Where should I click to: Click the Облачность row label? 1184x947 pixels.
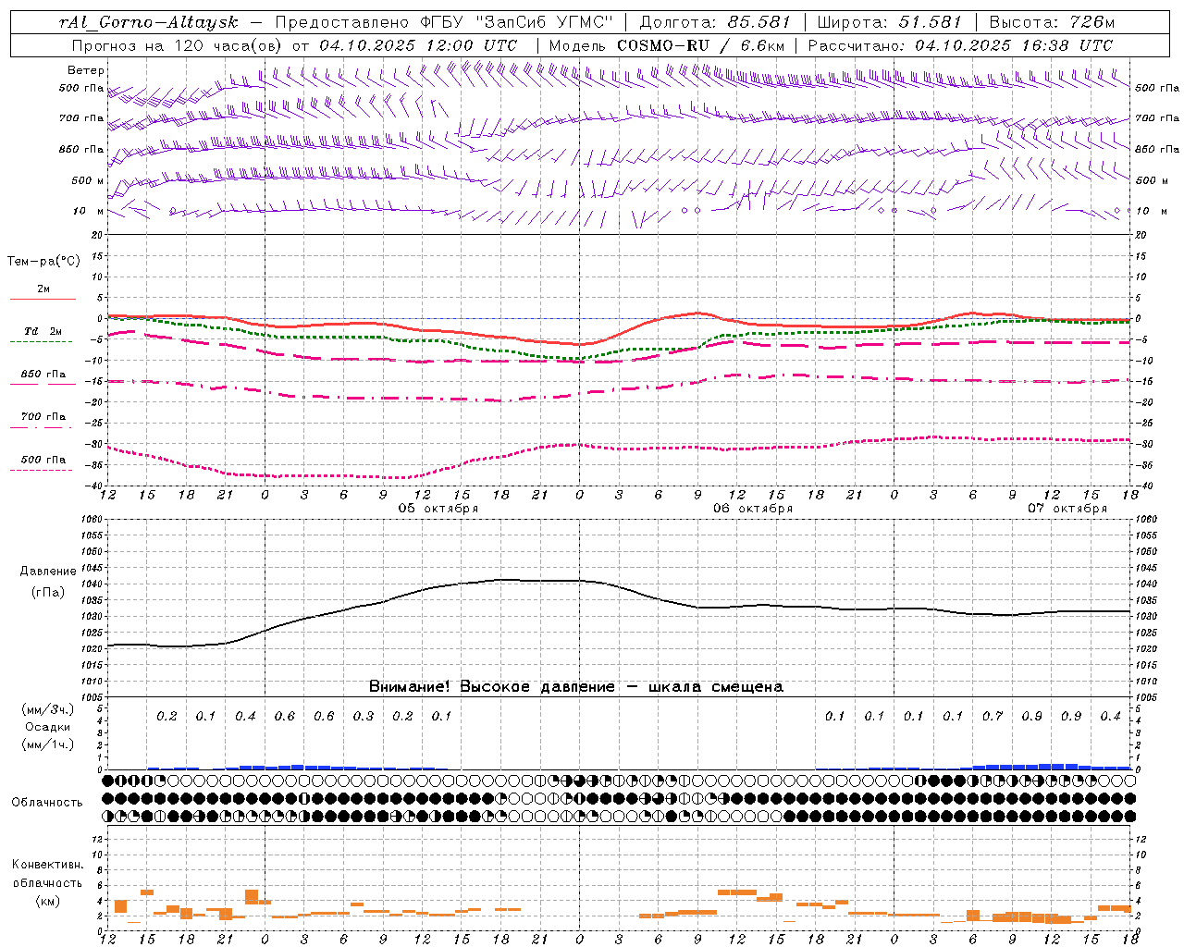47,802
